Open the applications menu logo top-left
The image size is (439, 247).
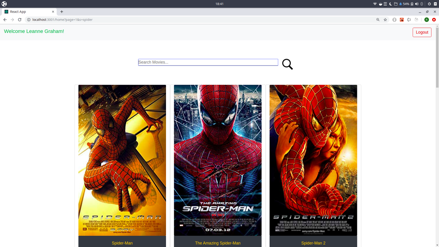pyautogui.click(x=4, y=4)
